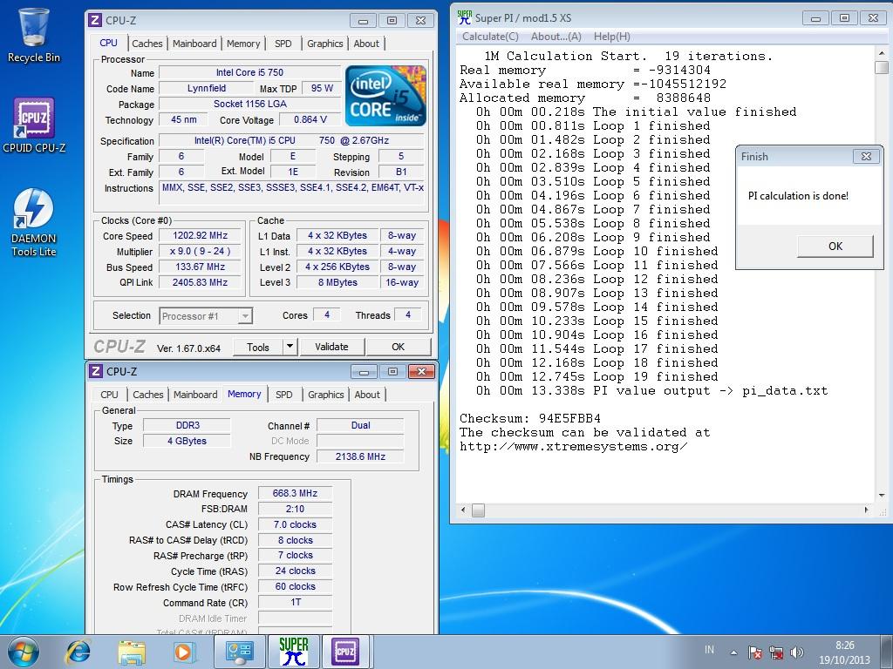
Task: Expand the Tools button dropdown arrow
Action: (290, 347)
